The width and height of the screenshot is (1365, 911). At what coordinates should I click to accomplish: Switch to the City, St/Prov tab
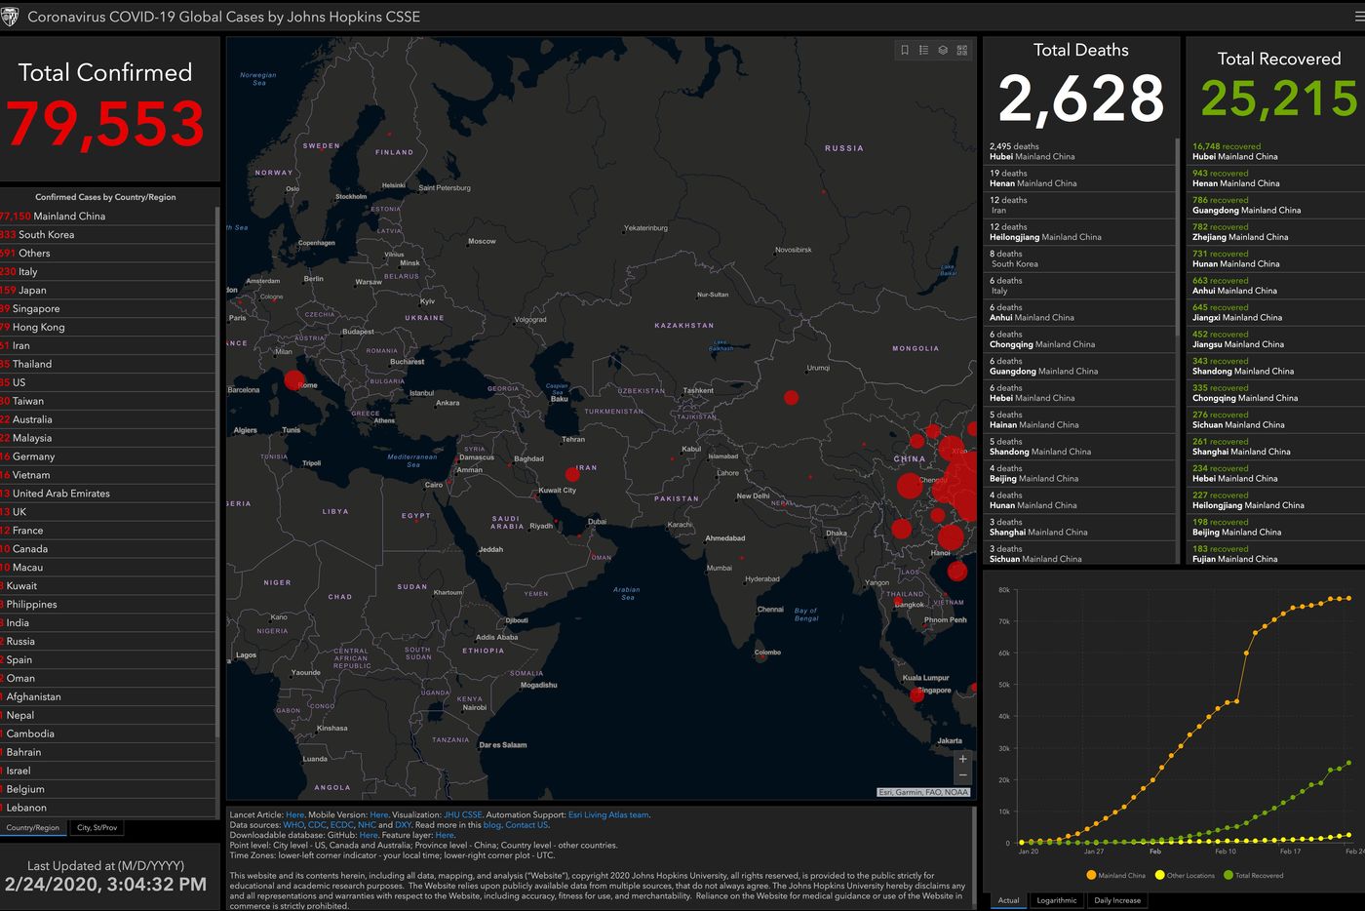click(x=97, y=828)
